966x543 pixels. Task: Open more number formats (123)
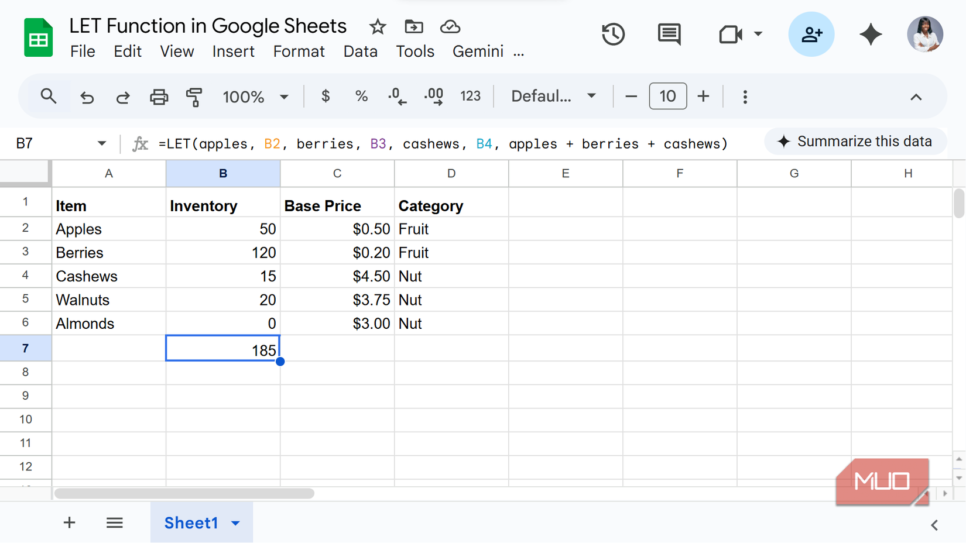point(470,96)
